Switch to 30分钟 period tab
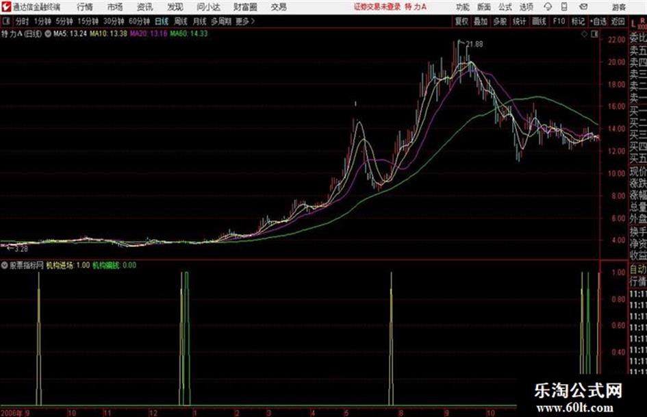Image resolution: width=647 pixels, height=417 pixels. (x=114, y=21)
